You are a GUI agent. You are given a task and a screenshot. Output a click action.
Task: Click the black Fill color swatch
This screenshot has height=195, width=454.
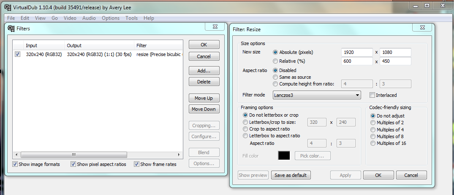(284, 156)
